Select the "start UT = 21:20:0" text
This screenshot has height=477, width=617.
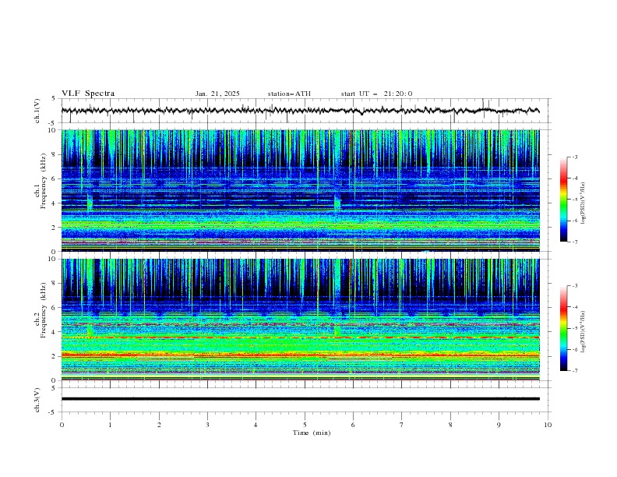click(376, 94)
